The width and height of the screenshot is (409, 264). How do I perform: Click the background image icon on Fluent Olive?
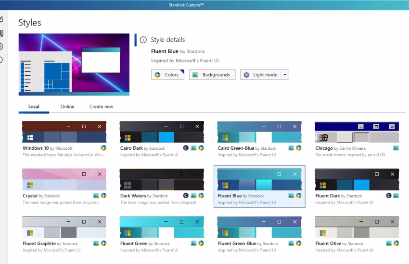pos(389,243)
